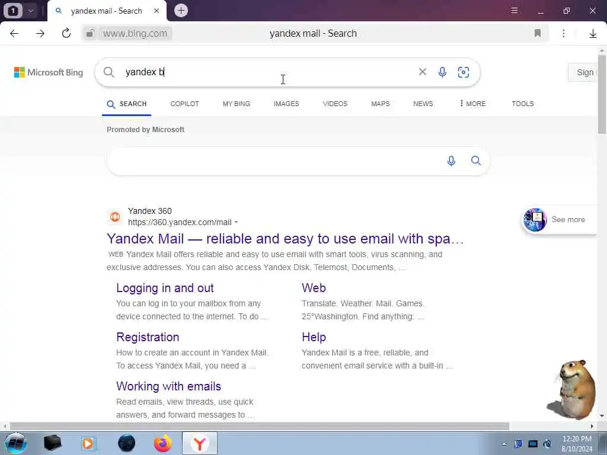
Task: Switch to the VIDEOS tab
Action: pos(335,104)
